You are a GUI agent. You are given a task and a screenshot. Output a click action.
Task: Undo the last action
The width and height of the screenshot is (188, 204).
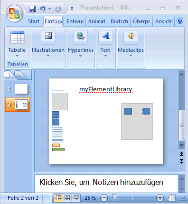click(42, 9)
